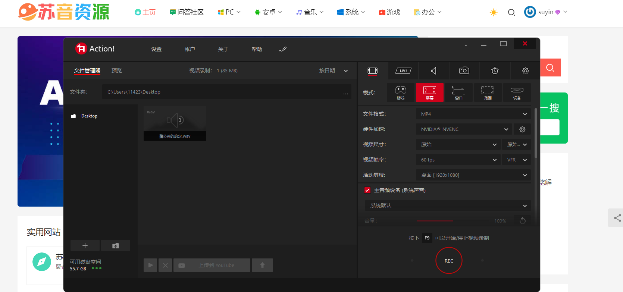This screenshot has width=623, height=292.
Task: Click the website share icon on the right
Action: pos(617,218)
